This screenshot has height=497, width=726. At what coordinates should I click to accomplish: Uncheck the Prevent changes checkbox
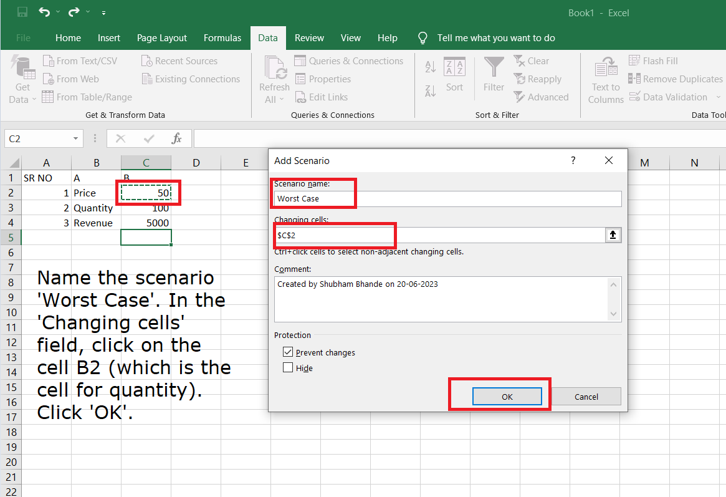287,351
